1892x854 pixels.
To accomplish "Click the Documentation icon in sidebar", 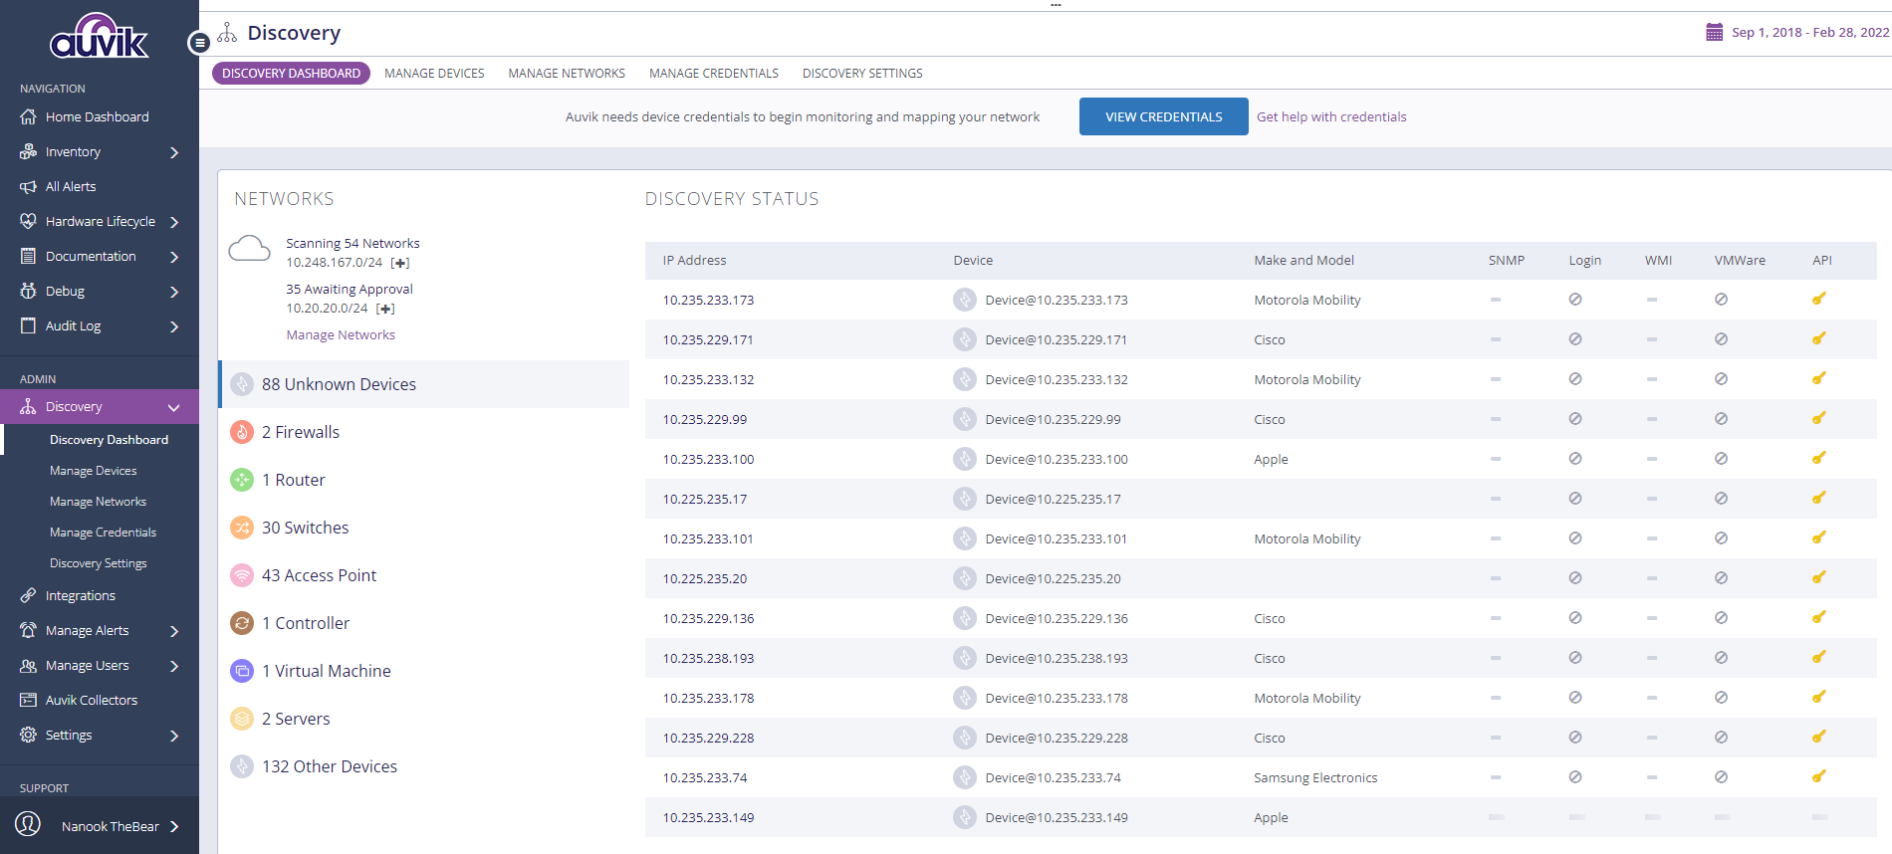I will coord(28,256).
